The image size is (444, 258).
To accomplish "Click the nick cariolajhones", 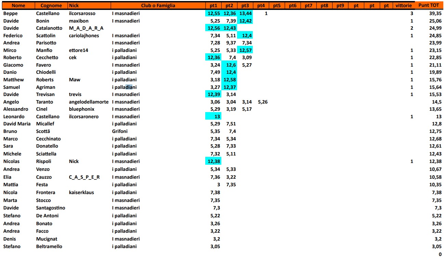I will point(84,36).
